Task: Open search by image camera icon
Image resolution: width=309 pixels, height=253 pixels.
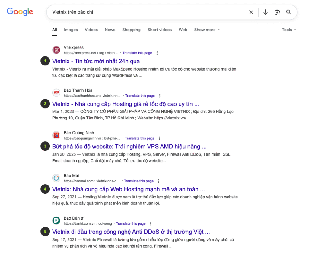Action: click(277, 12)
